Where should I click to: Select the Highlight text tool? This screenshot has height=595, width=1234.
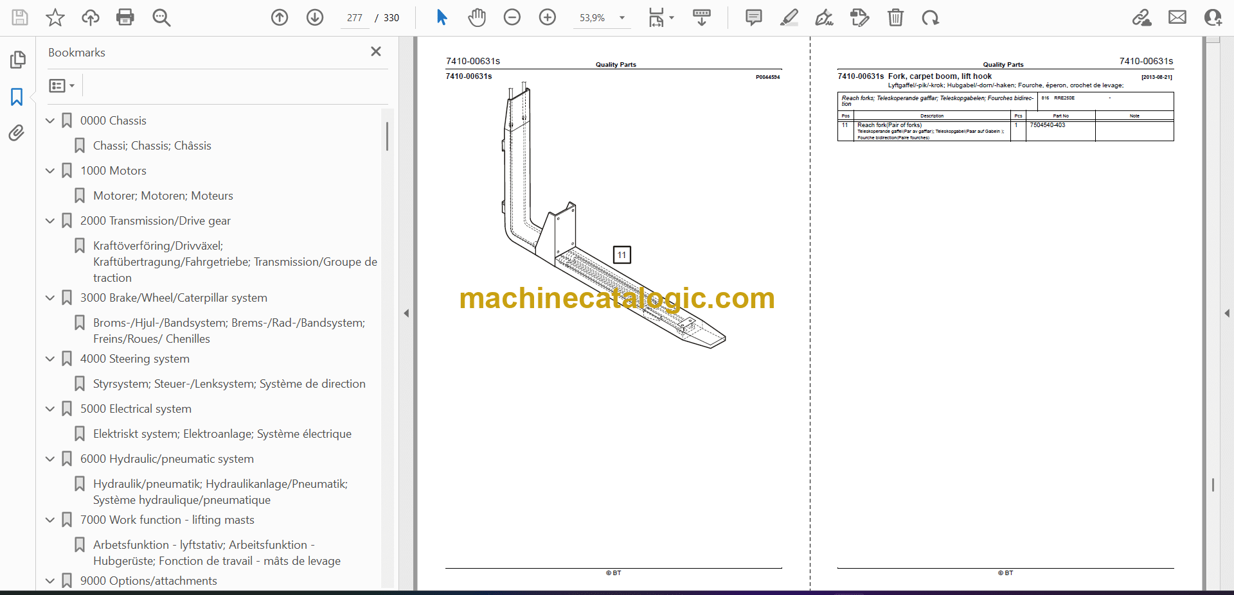(789, 17)
